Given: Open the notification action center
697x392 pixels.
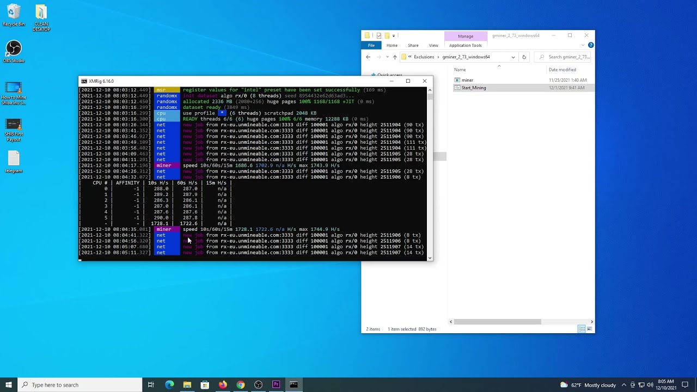Looking at the screenshot, I should (x=685, y=385).
